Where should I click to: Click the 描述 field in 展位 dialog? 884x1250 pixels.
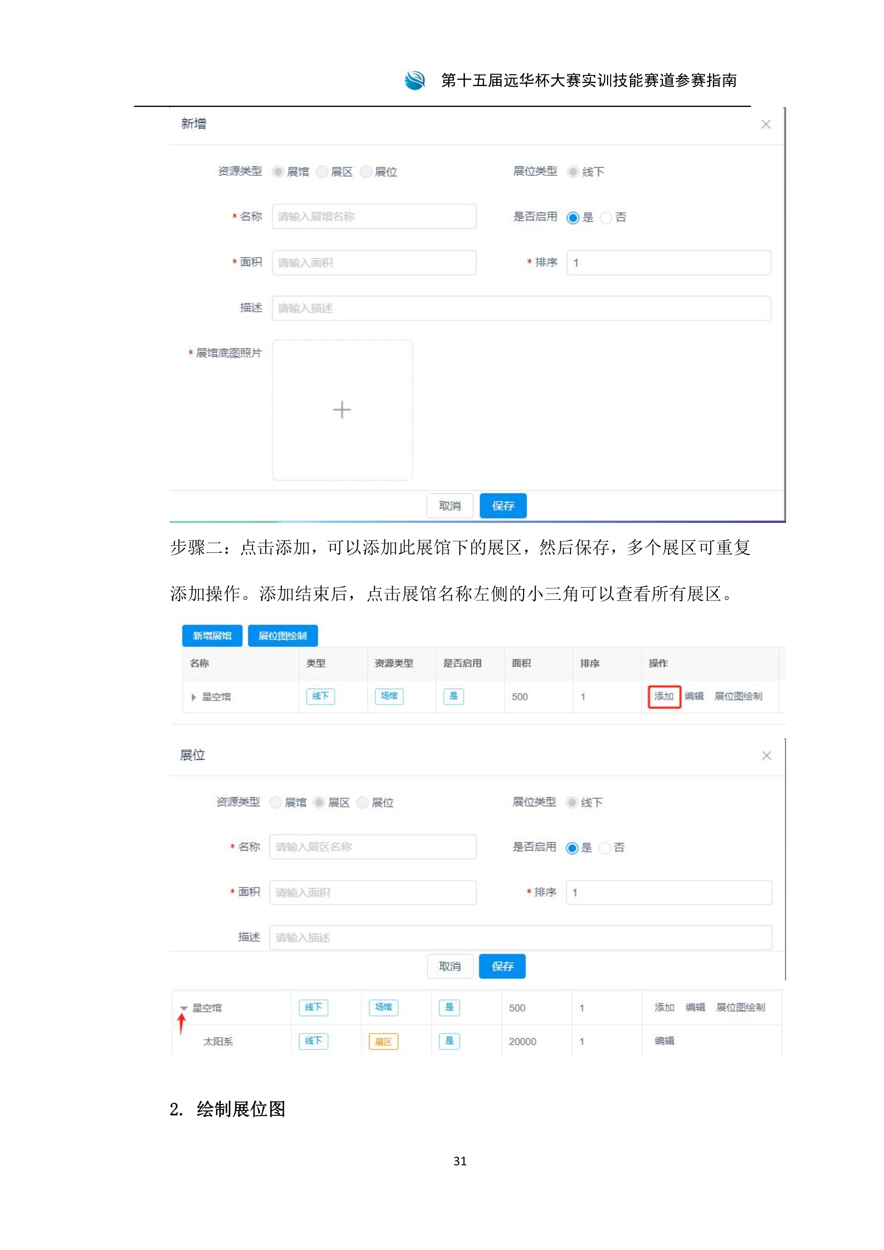(521, 938)
